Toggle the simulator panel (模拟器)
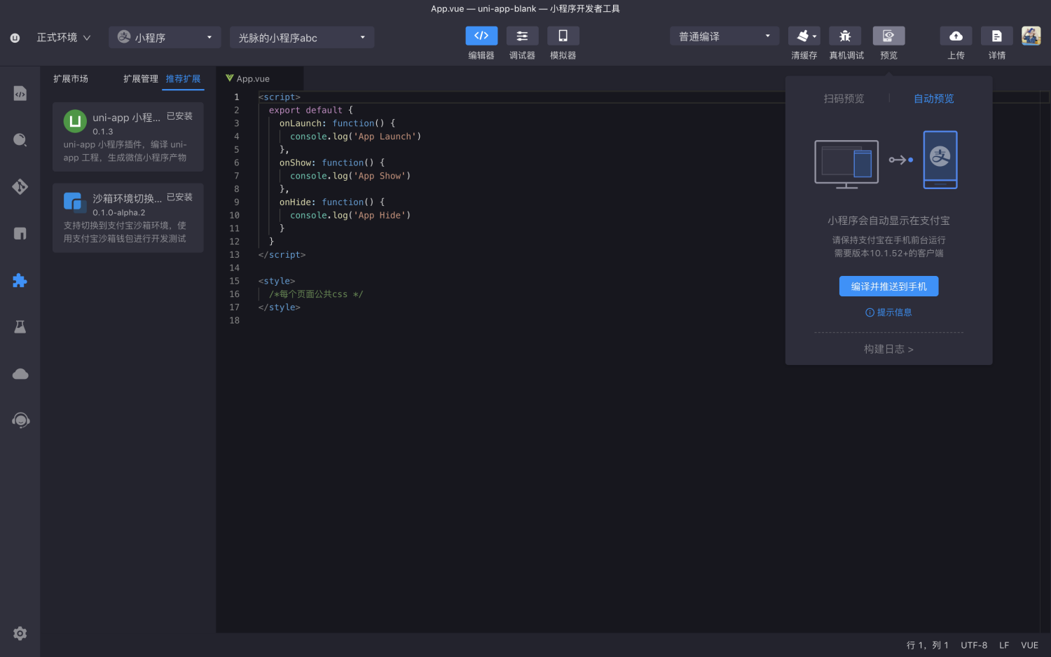The height and width of the screenshot is (657, 1051). pyautogui.click(x=563, y=36)
